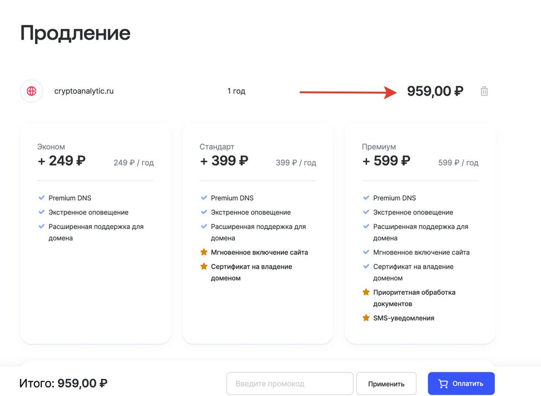Click the cart icon on Оплатить button
541x396 pixels.
(x=443, y=384)
